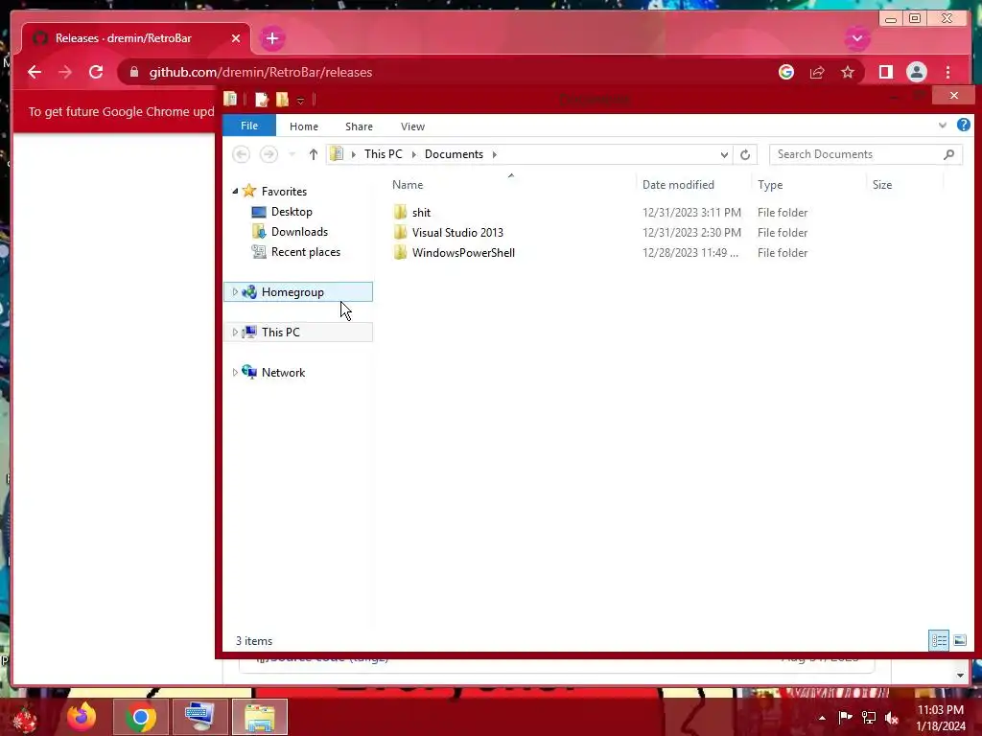
Task: Switch to the Home ribbon tab
Action: pos(304,126)
